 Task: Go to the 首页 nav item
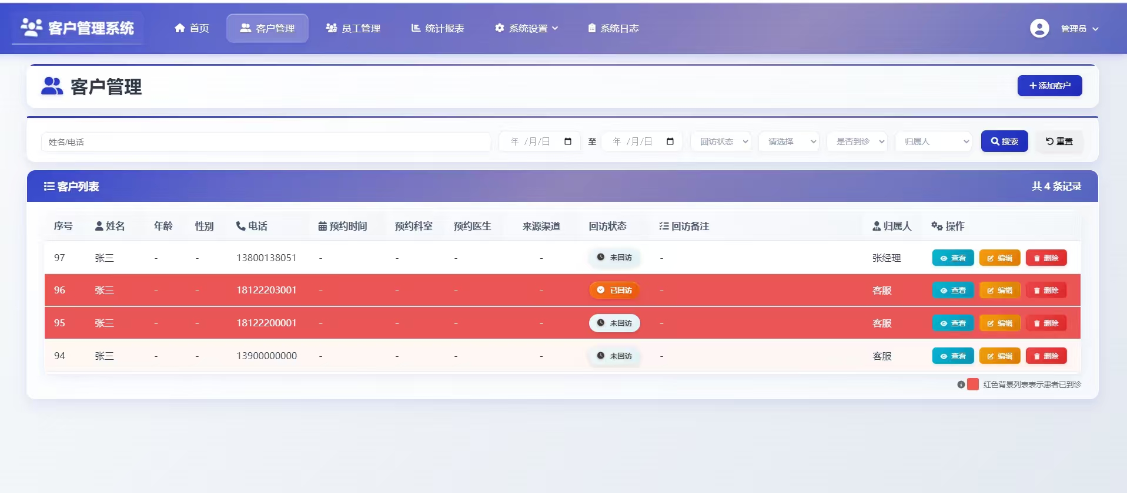tap(192, 28)
